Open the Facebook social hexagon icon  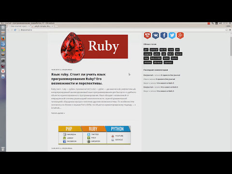click(x=164, y=35)
